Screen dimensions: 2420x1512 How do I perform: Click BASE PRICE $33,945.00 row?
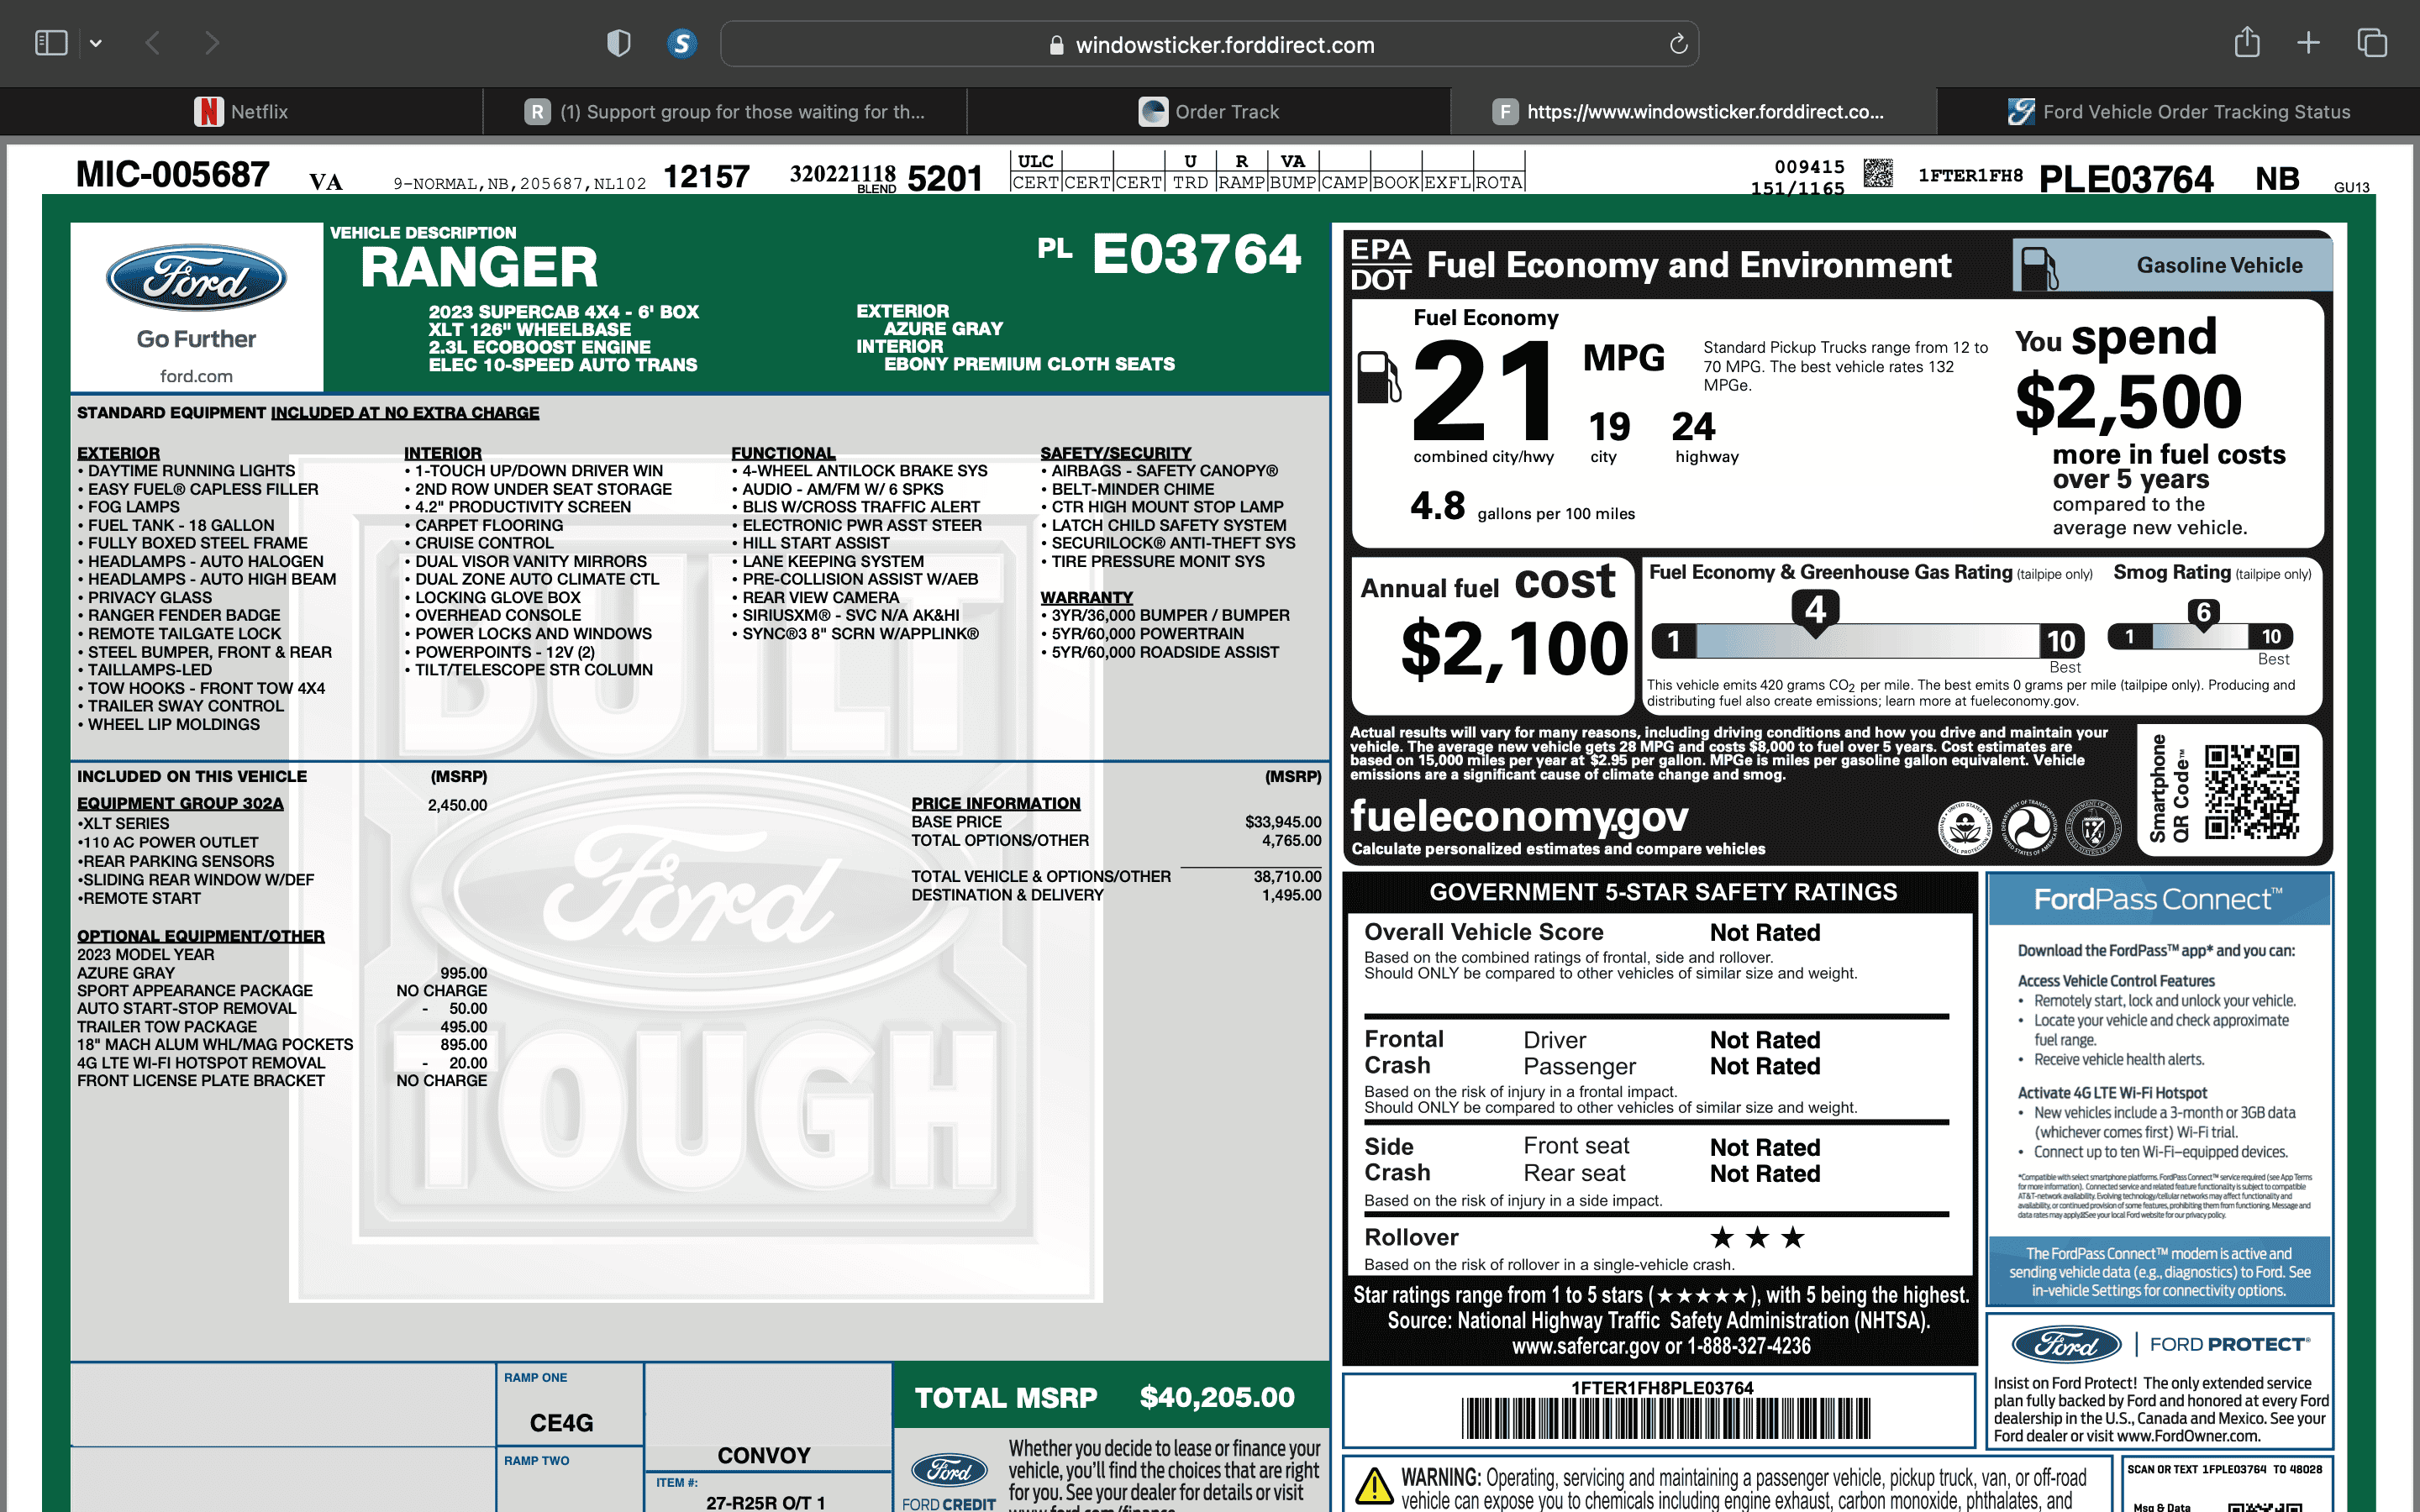point(1116,822)
